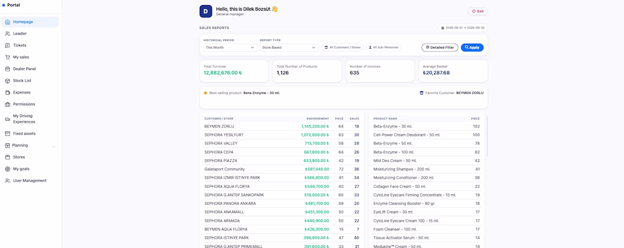The height and width of the screenshot is (248, 624).
Task: Click the My goals target icon
Action: [7, 169]
